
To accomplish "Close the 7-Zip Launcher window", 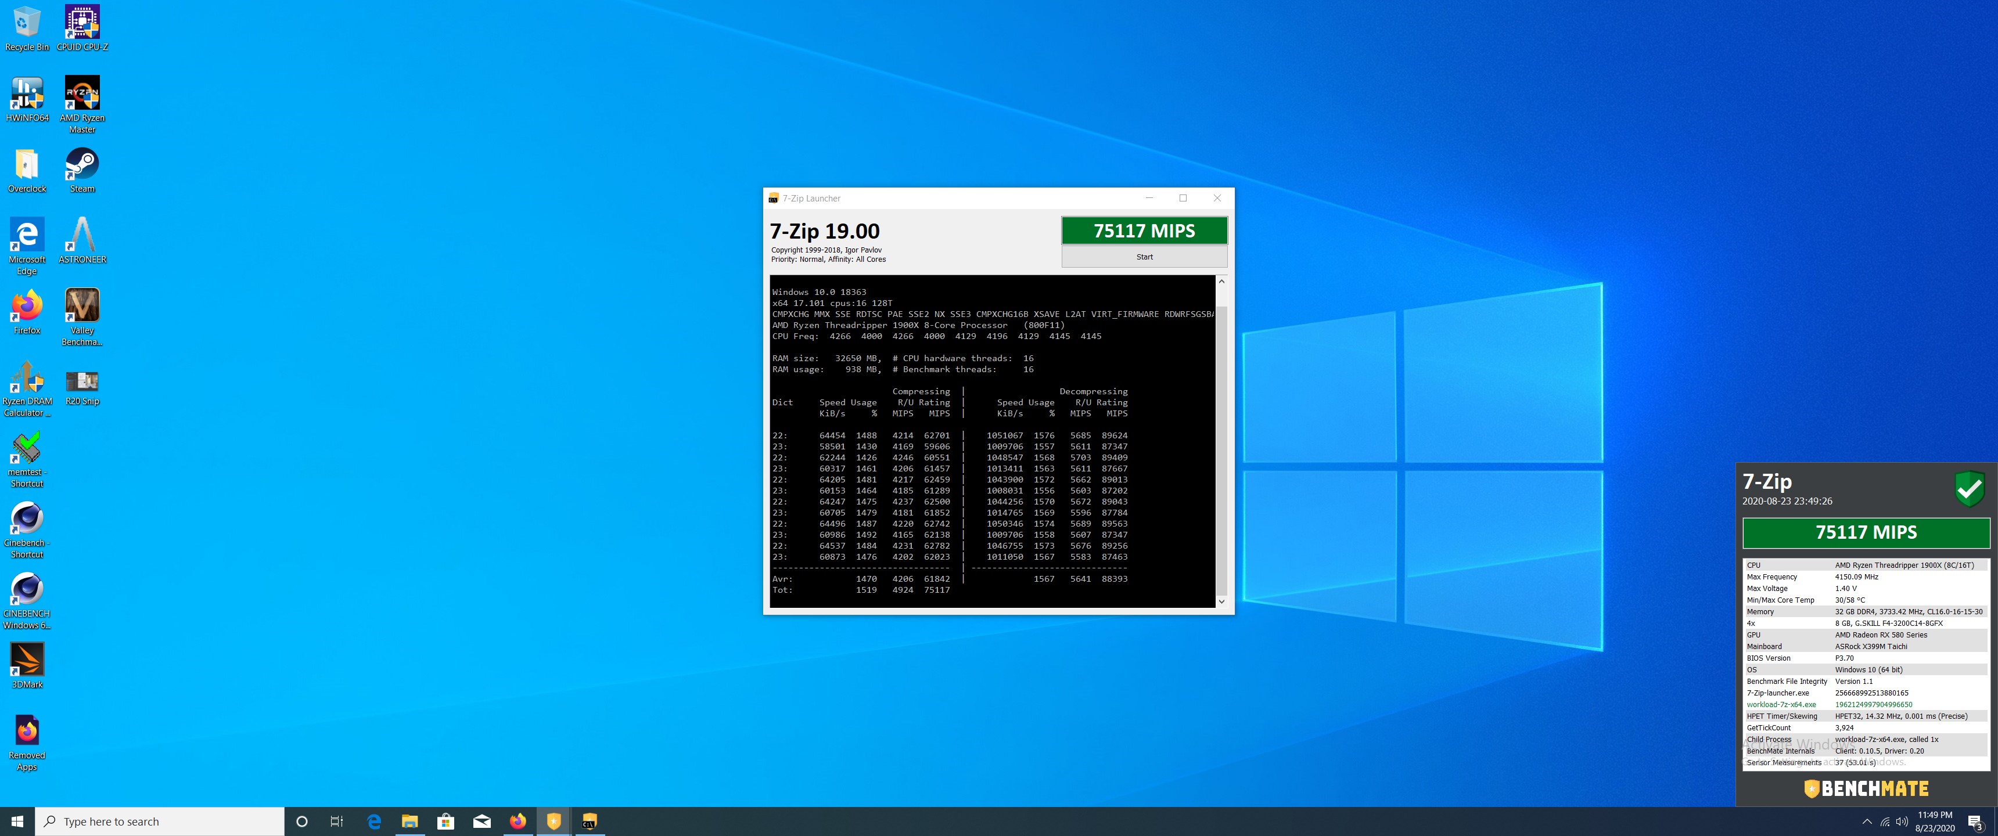I will [x=1217, y=198].
